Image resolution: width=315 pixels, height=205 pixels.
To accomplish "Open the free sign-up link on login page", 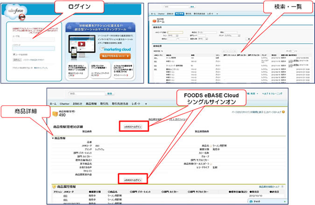I will coord(41,68).
